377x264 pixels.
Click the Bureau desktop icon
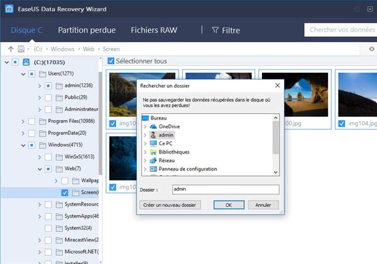(146, 118)
